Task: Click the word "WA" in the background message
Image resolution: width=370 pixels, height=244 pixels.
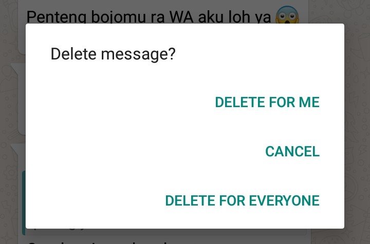Action: (x=182, y=17)
